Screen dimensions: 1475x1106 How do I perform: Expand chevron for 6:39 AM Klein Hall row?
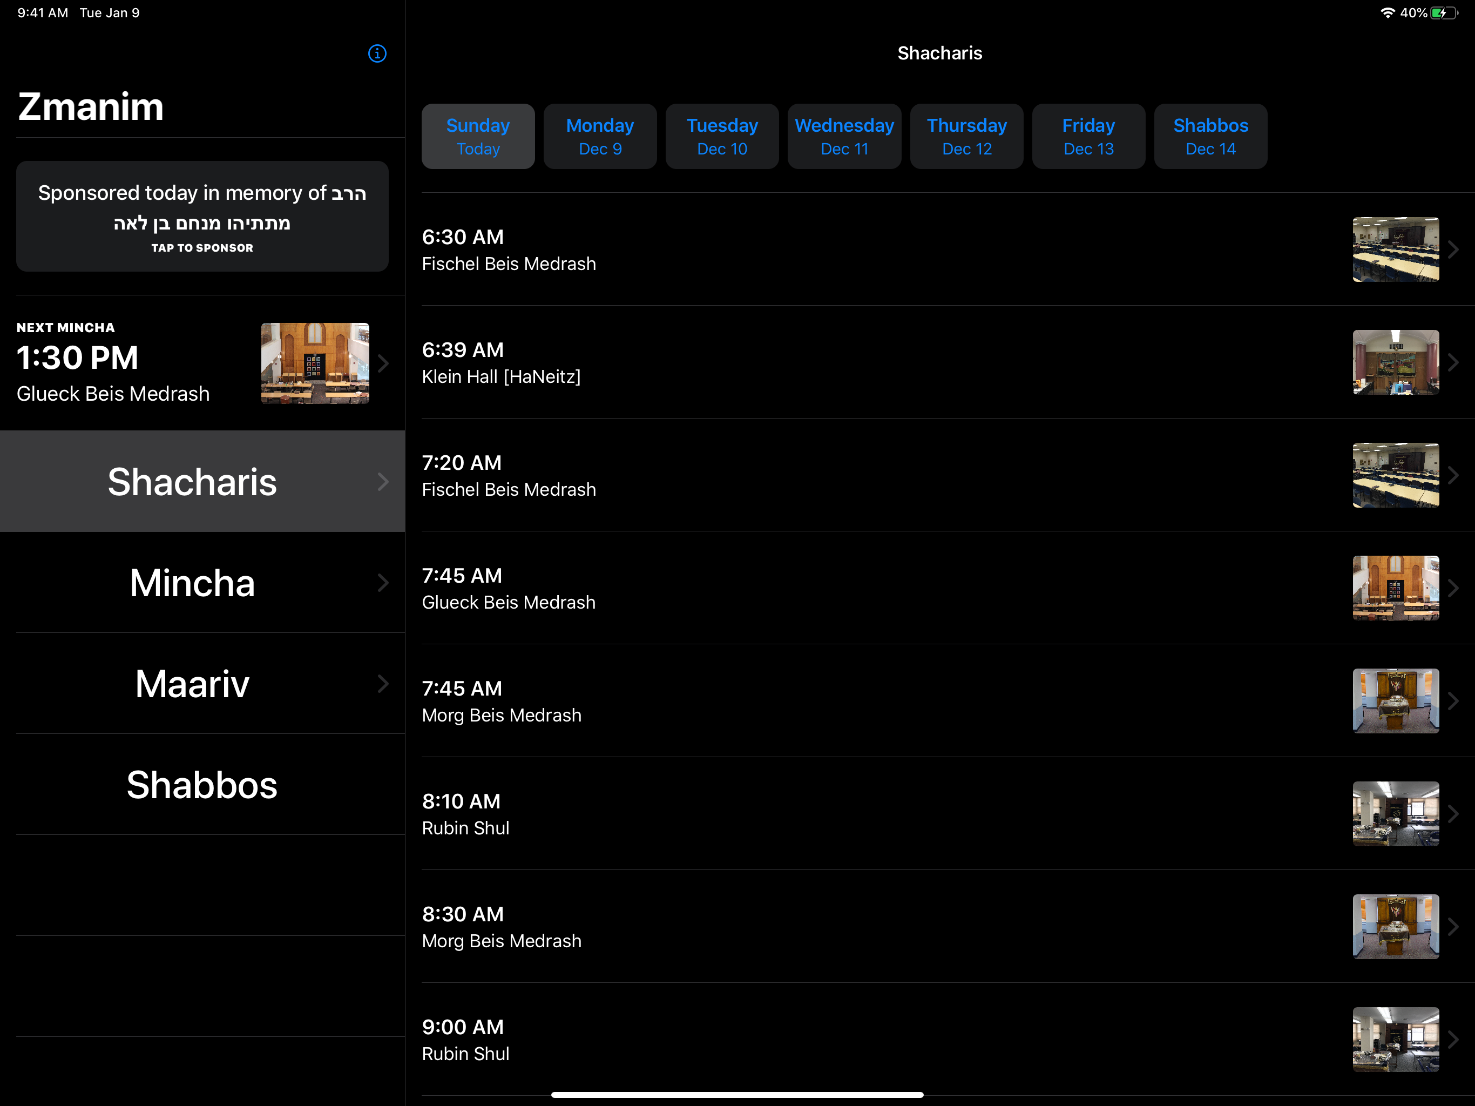(x=1453, y=362)
